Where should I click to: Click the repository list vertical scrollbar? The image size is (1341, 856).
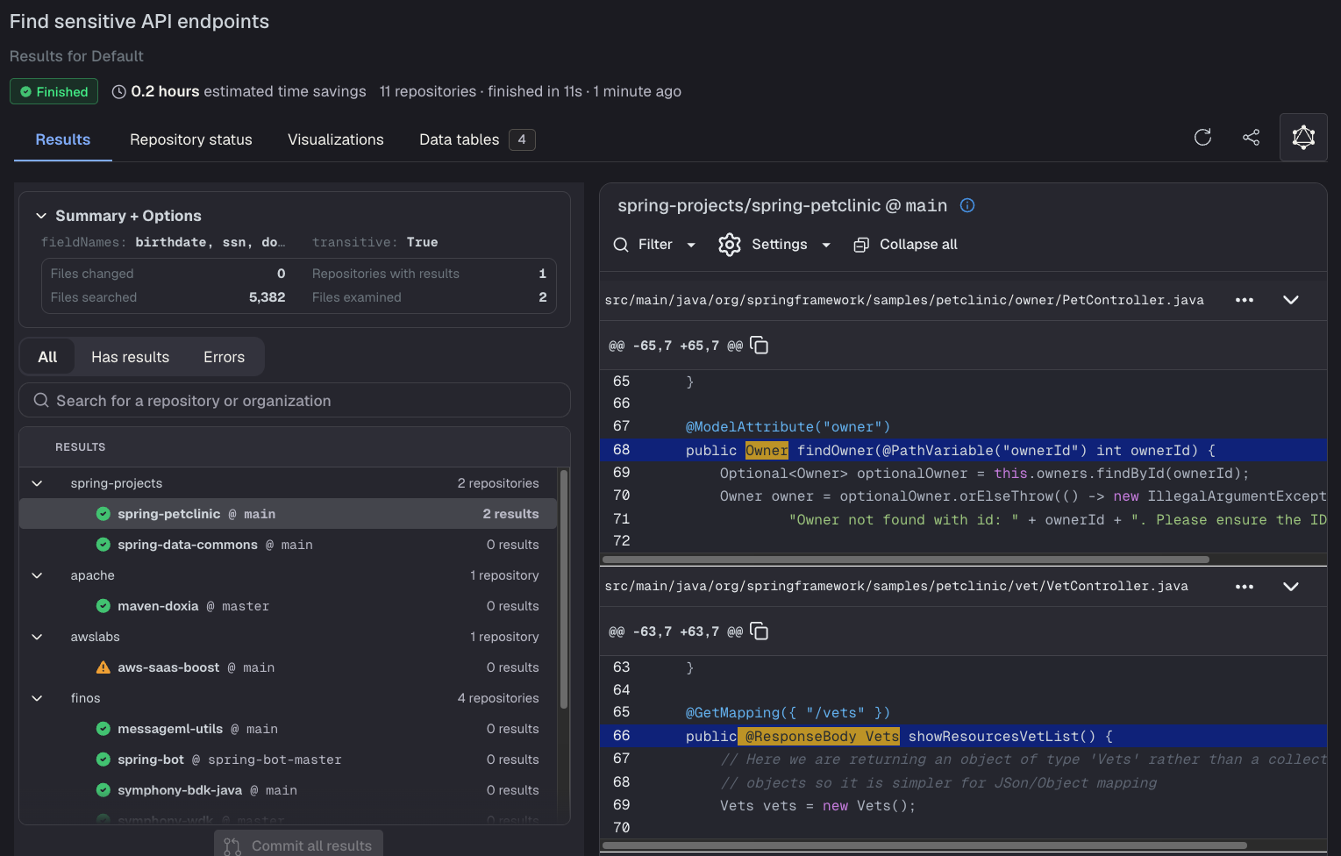[564, 589]
